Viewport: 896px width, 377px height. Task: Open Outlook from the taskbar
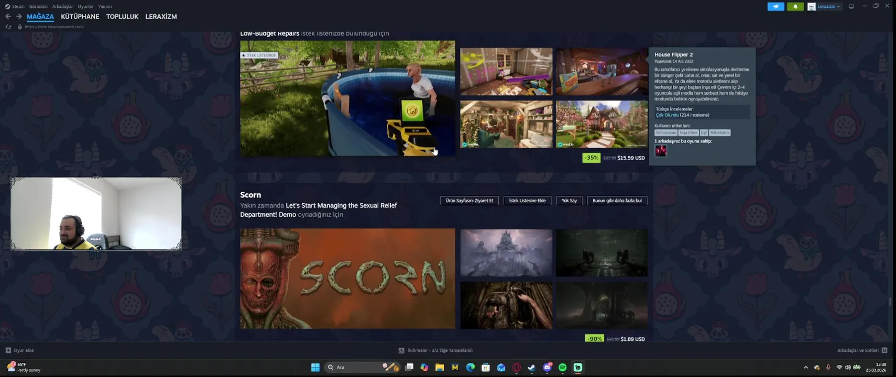501,368
